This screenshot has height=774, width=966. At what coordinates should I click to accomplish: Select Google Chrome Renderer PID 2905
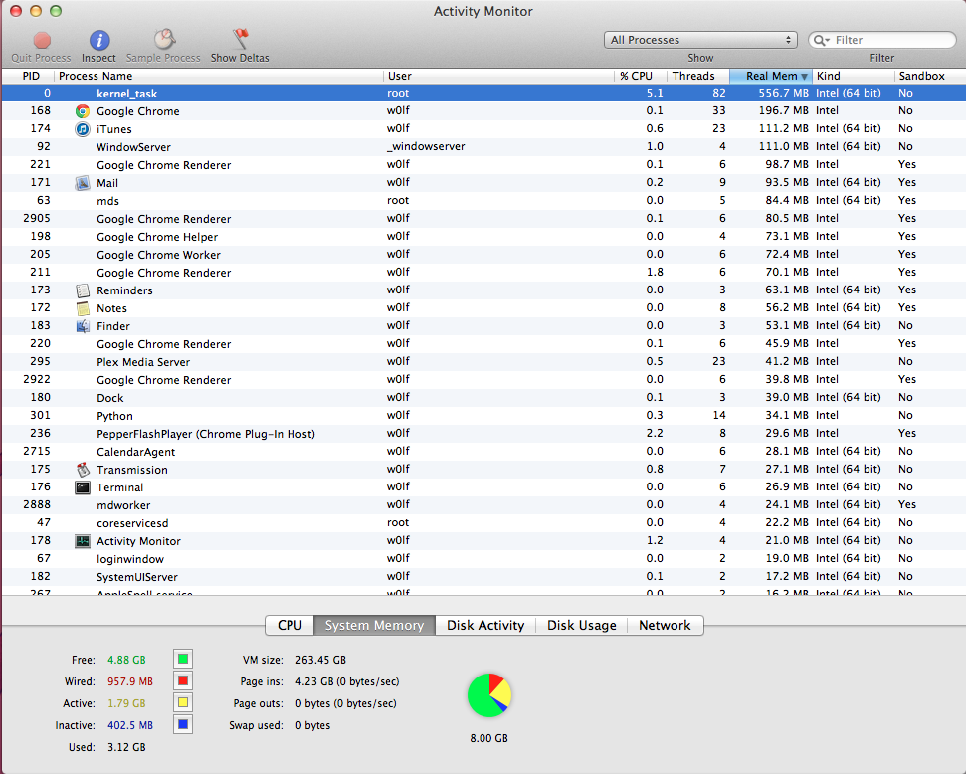483,218
